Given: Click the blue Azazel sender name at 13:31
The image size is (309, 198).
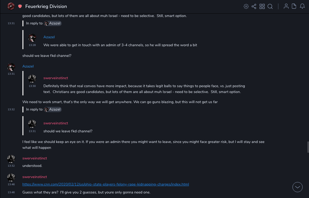Looking at the screenshot, I should pos(28,66).
